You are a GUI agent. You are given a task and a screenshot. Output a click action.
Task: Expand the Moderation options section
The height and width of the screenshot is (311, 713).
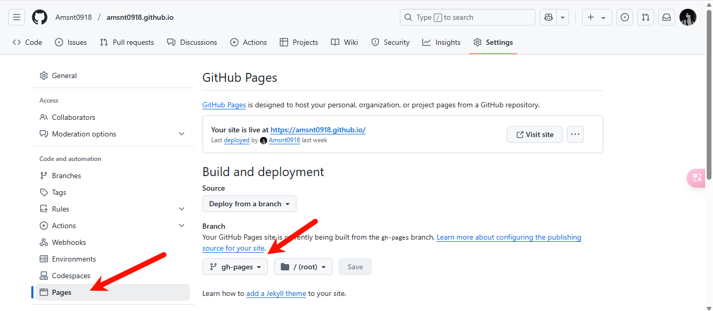click(181, 134)
